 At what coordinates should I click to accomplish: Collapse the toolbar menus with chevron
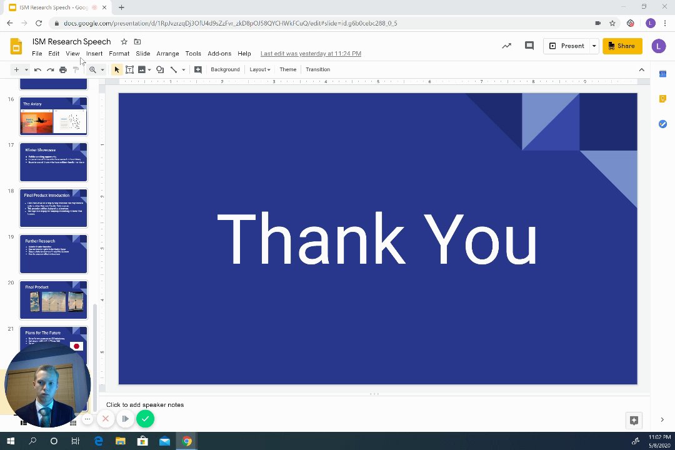click(641, 70)
